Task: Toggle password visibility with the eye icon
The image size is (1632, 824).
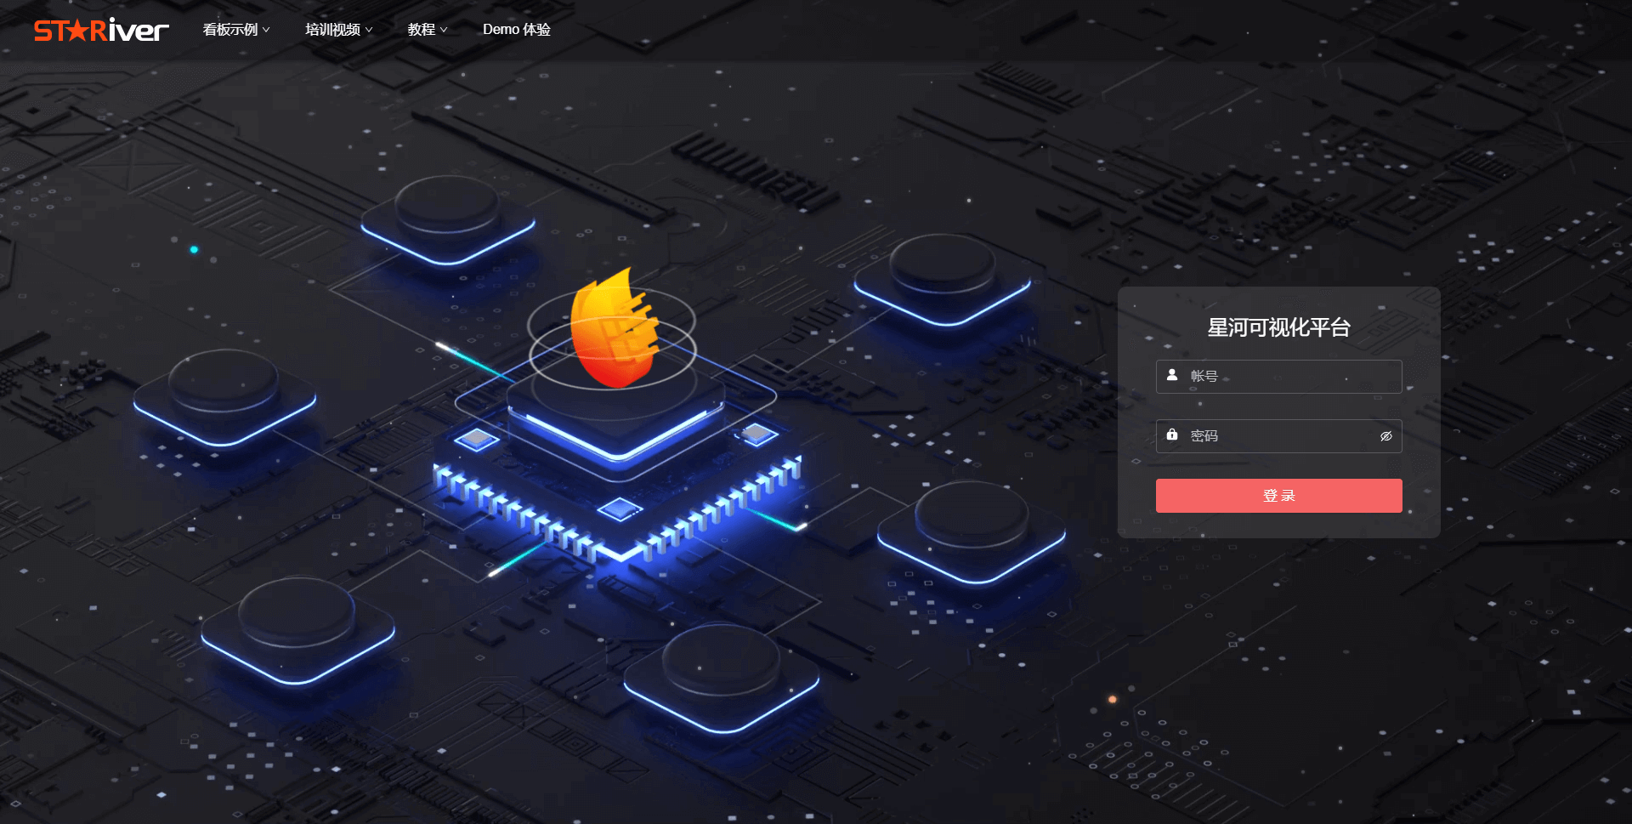Action: pos(1385,436)
